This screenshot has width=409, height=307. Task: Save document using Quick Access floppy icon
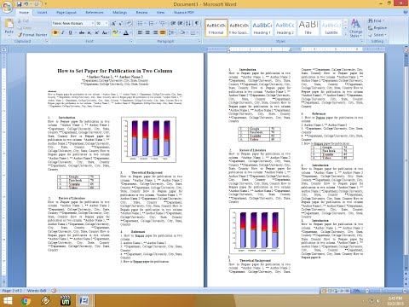19,4
